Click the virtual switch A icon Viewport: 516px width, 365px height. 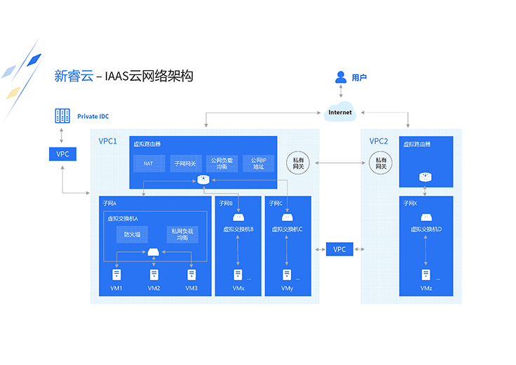(x=154, y=252)
